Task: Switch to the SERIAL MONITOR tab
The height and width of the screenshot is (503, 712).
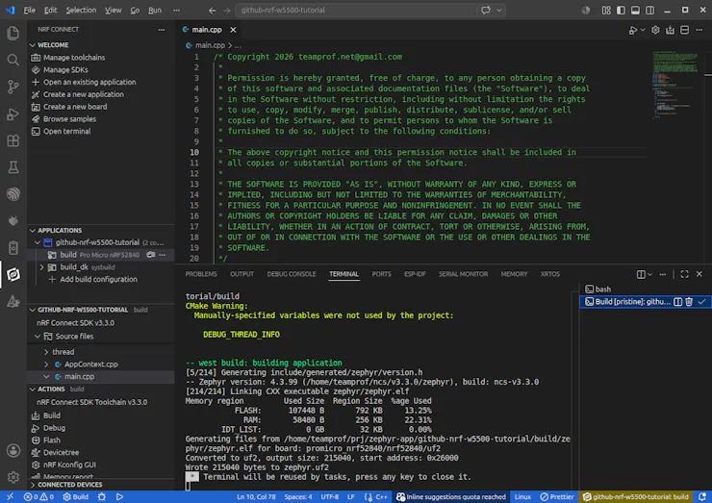Action: coord(463,274)
